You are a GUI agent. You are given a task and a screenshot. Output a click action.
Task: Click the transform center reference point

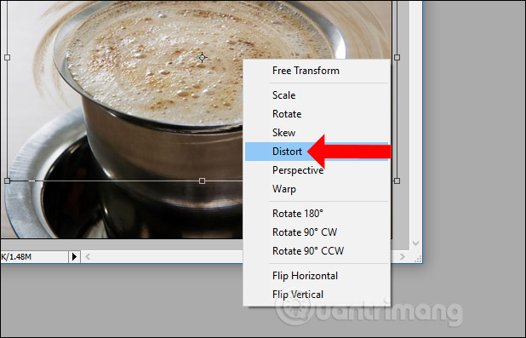click(x=202, y=57)
